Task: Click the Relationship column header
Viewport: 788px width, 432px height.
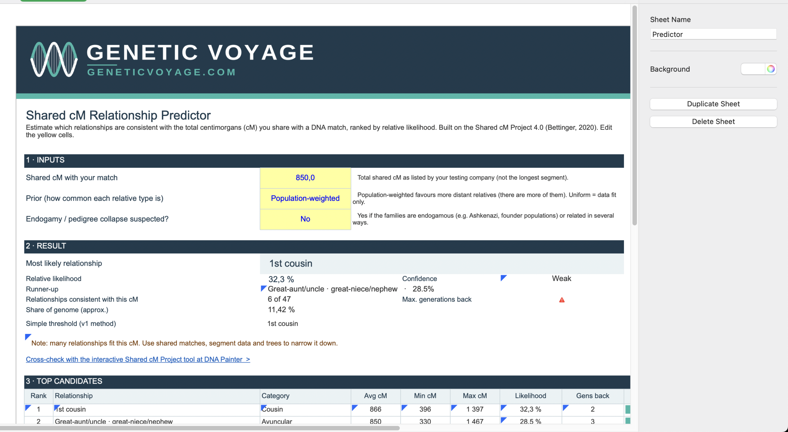Action: pyautogui.click(x=156, y=396)
